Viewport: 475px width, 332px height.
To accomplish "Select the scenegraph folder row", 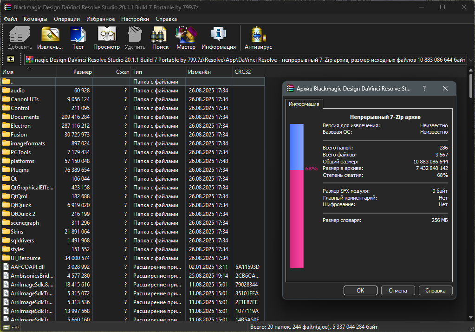I will (133, 222).
